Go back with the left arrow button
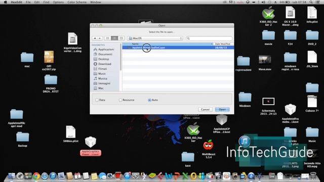Screen dimensions: 324x182 pos(95,38)
